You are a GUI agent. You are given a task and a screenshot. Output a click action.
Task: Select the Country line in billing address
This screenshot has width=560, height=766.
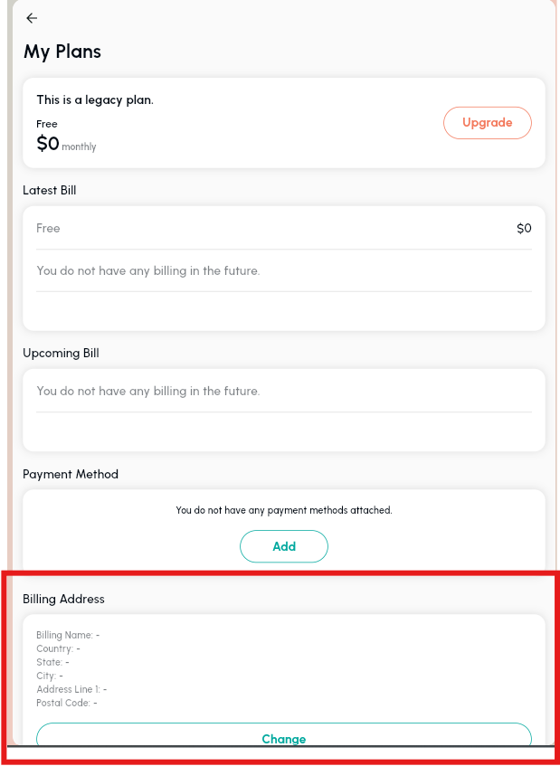[58, 648]
